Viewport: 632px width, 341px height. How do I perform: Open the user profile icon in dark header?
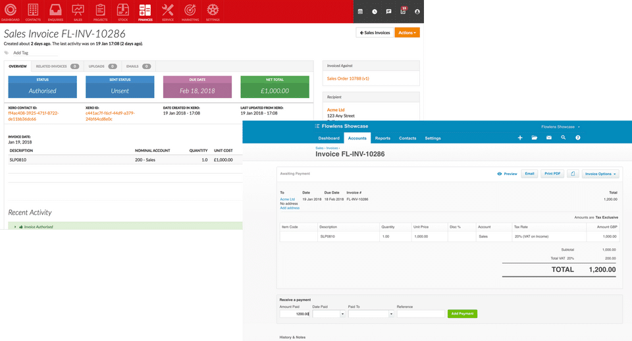(x=417, y=12)
